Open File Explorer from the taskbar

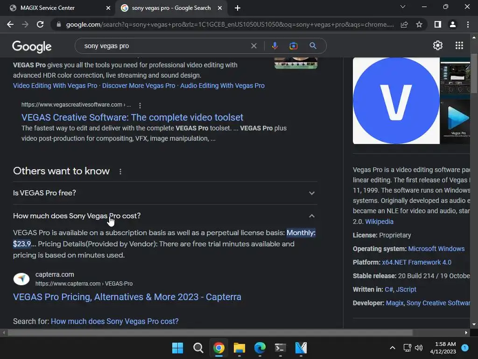[239, 348]
